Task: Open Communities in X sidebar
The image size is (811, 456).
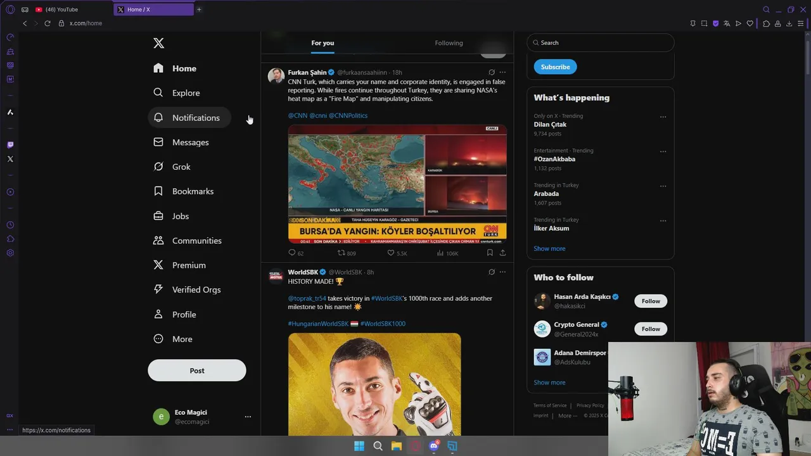Action: pos(188,241)
